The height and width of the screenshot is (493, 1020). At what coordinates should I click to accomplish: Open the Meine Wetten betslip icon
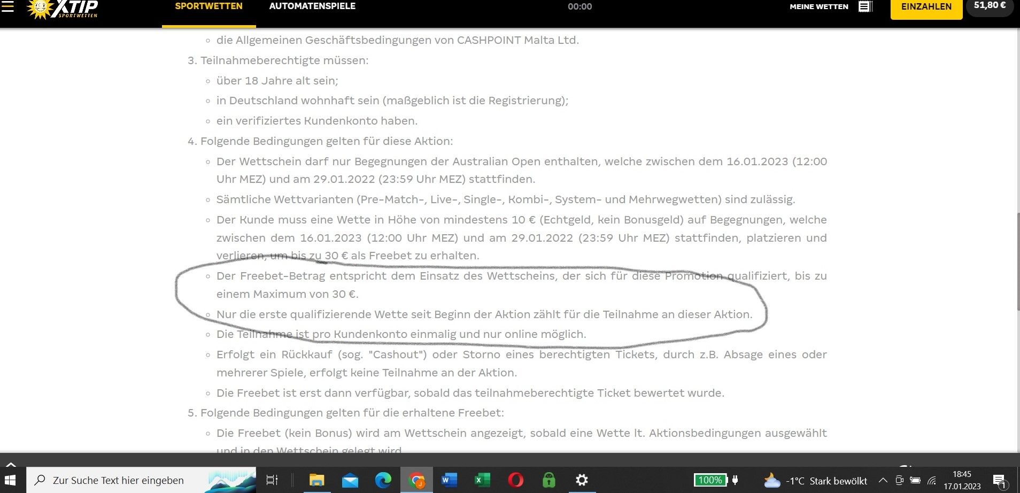865,6
